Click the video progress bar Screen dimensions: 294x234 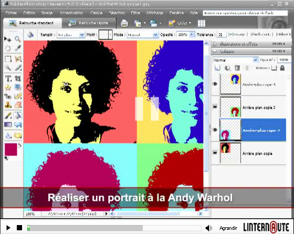114,228
